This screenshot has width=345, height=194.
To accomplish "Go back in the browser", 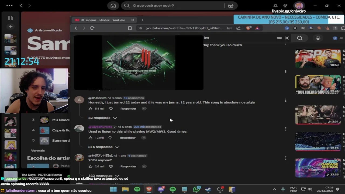I will coord(76,28).
